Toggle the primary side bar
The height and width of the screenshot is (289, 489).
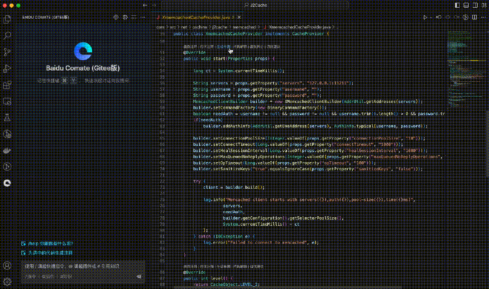pyautogui.click(x=457, y=5)
